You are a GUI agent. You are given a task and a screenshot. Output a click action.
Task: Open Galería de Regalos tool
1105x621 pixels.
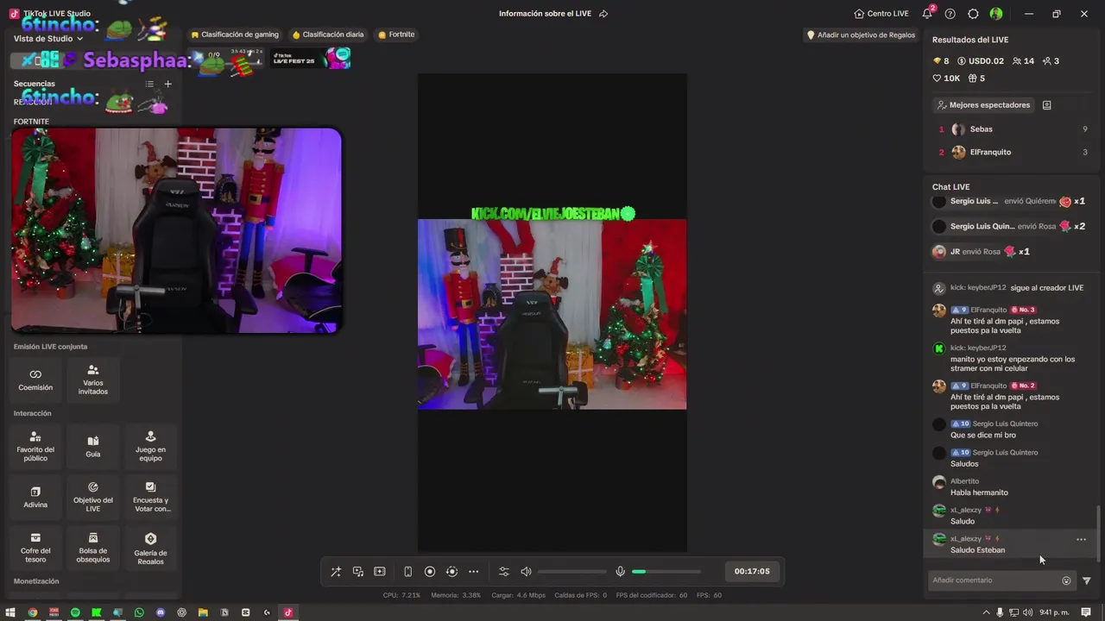point(150,548)
